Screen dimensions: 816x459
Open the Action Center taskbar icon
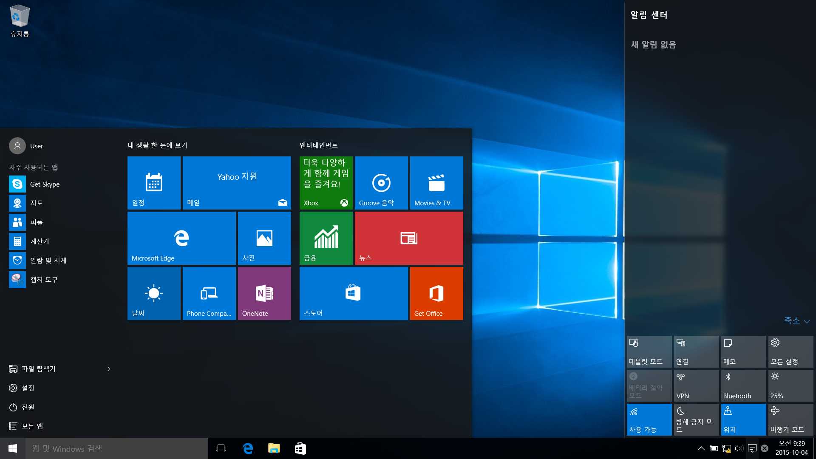[x=752, y=448]
